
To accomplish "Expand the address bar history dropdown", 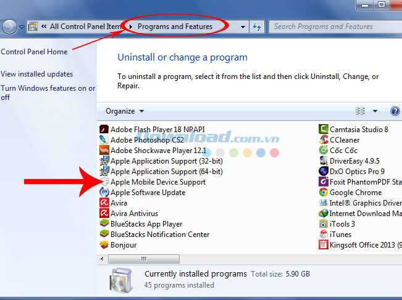I will point(243,27).
